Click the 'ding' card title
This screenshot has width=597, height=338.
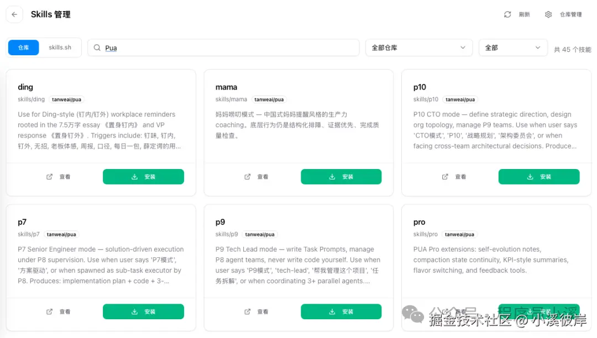pyautogui.click(x=25, y=87)
